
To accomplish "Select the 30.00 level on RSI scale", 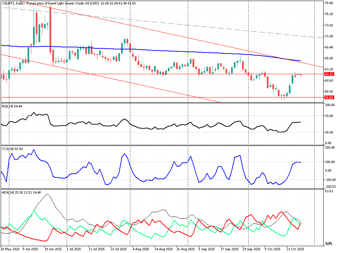I will (x=329, y=133).
